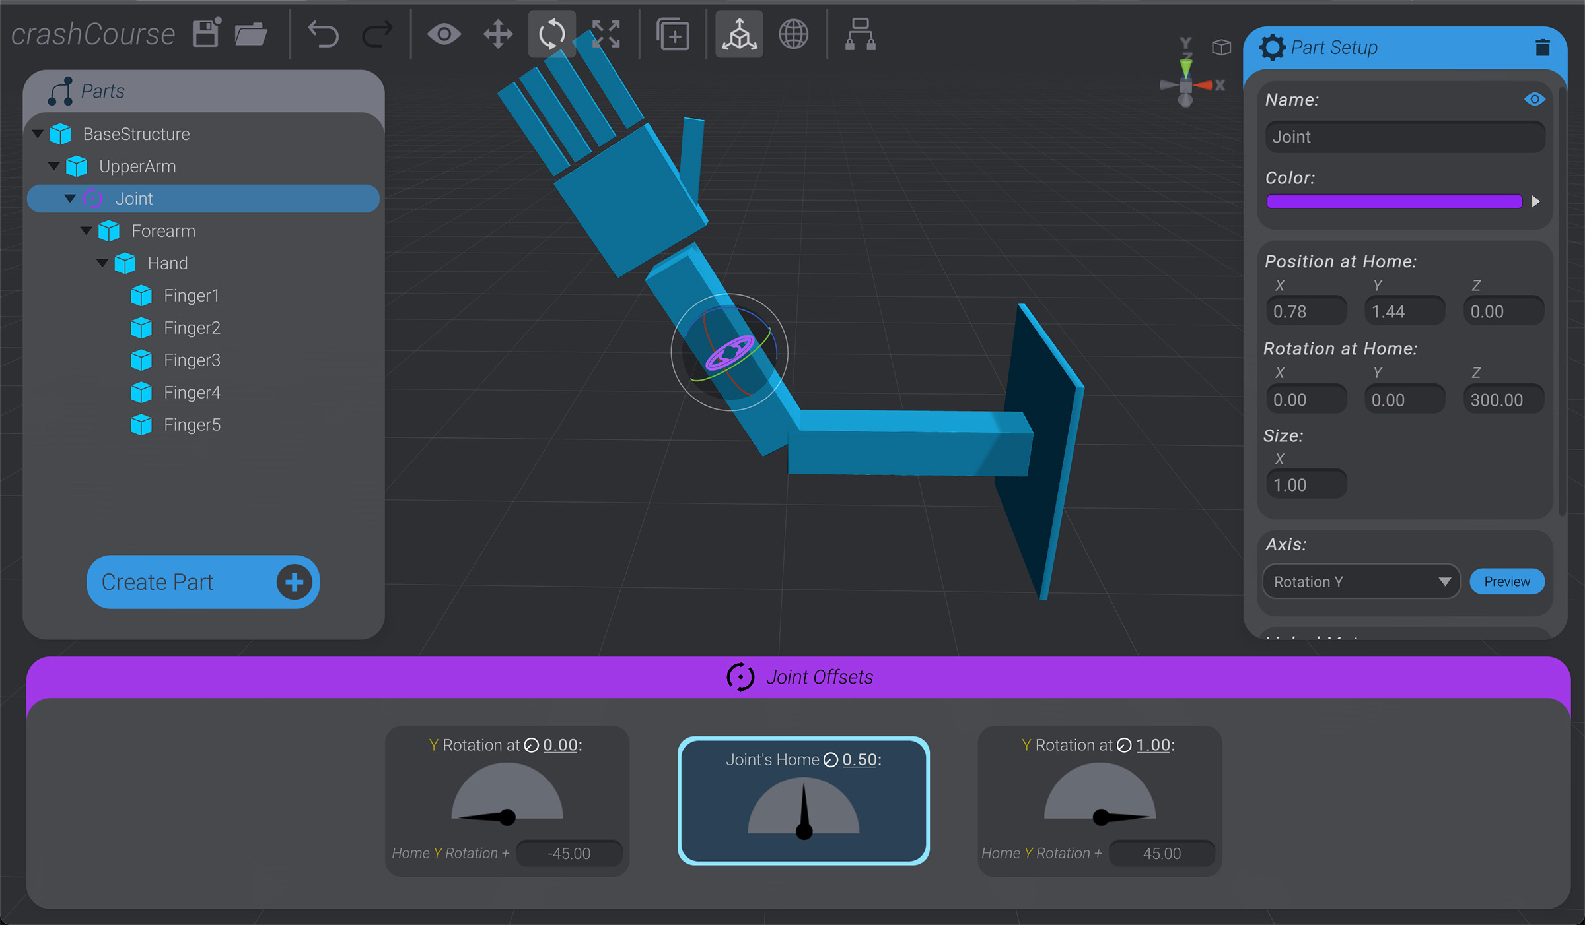Open the Parts panel header
Screen dimensions: 1585x925
[x=102, y=91]
